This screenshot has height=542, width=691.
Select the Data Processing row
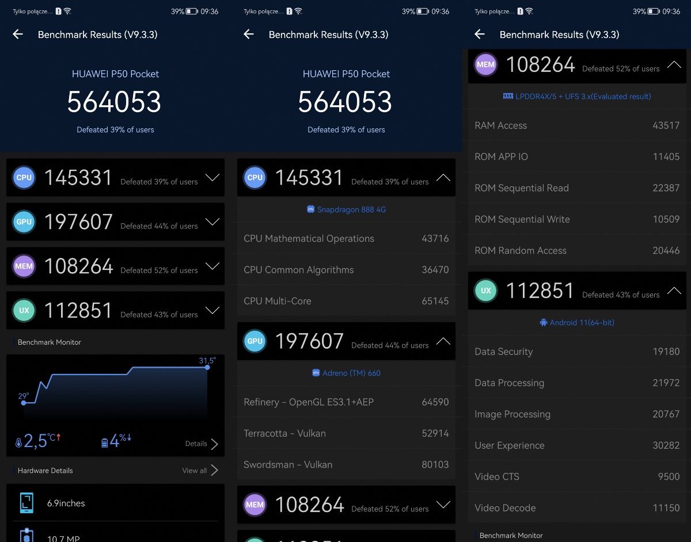coord(577,383)
